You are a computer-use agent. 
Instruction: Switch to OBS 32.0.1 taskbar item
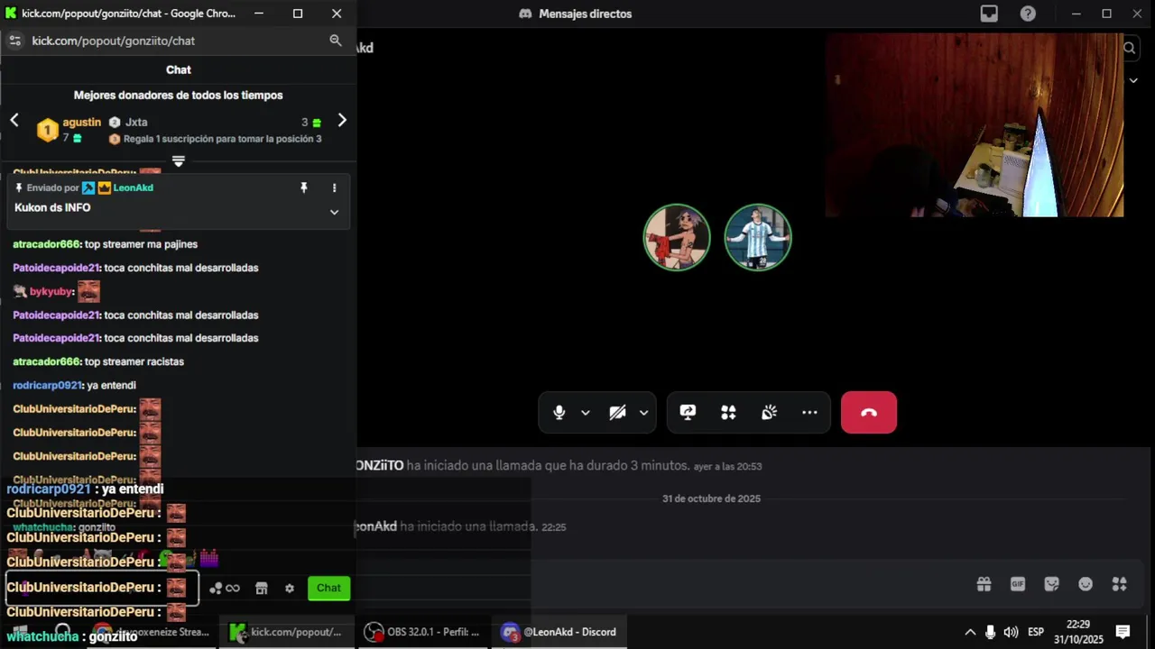(x=422, y=632)
